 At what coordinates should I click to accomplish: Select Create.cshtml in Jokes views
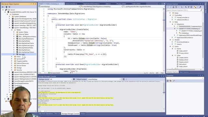184,58
